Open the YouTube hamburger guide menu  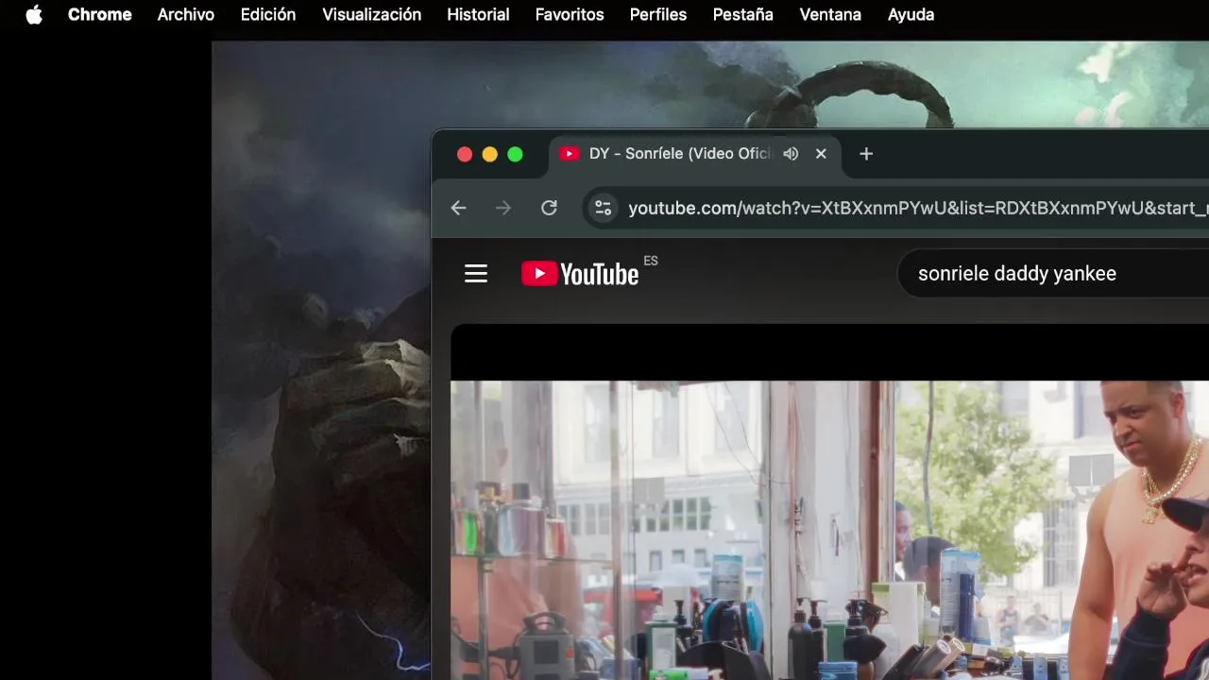476,274
